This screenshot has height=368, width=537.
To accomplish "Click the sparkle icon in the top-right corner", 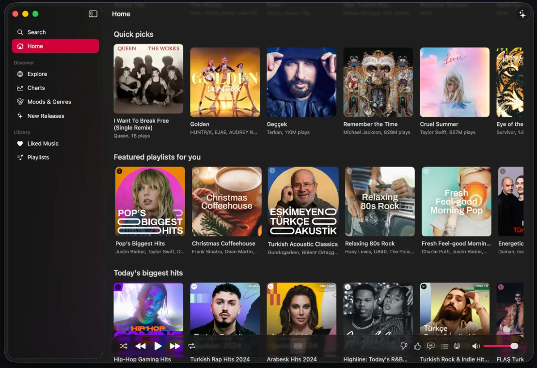I will [x=522, y=14].
